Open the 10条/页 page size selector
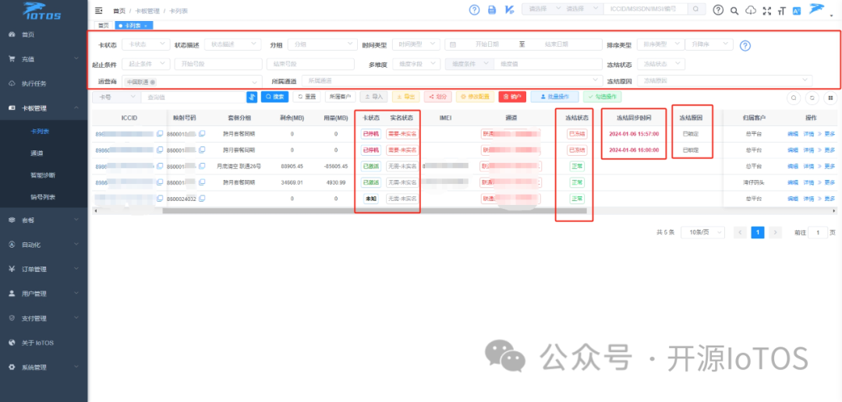Screen dimensions: 842x402 [703, 232]
